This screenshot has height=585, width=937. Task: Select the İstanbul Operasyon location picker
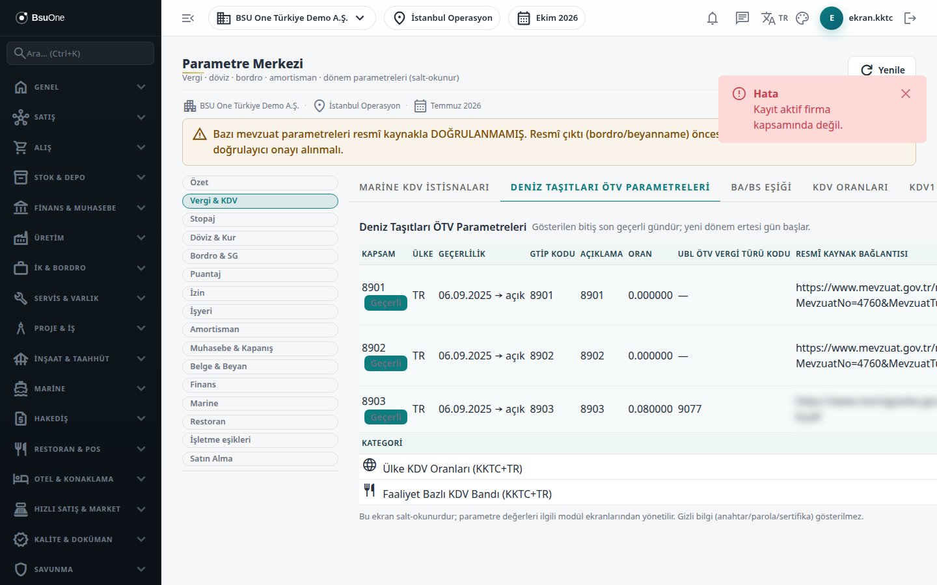(x=442, y=18)
